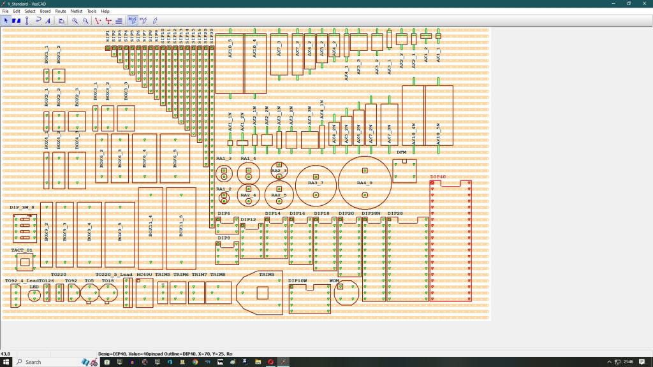Screen dimensions: 653x367
Task: Toggle the middle component text display button
Action: [x=143, y=20]
